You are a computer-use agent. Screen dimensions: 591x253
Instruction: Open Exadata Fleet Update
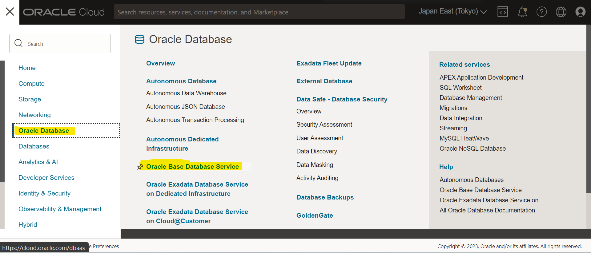tap(329, 63)
